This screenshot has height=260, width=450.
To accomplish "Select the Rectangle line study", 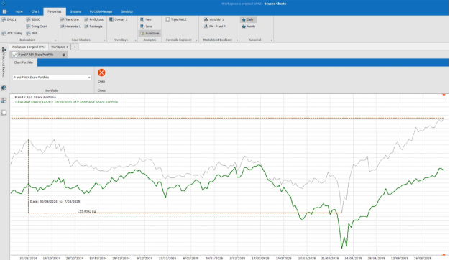I will 93,27.
